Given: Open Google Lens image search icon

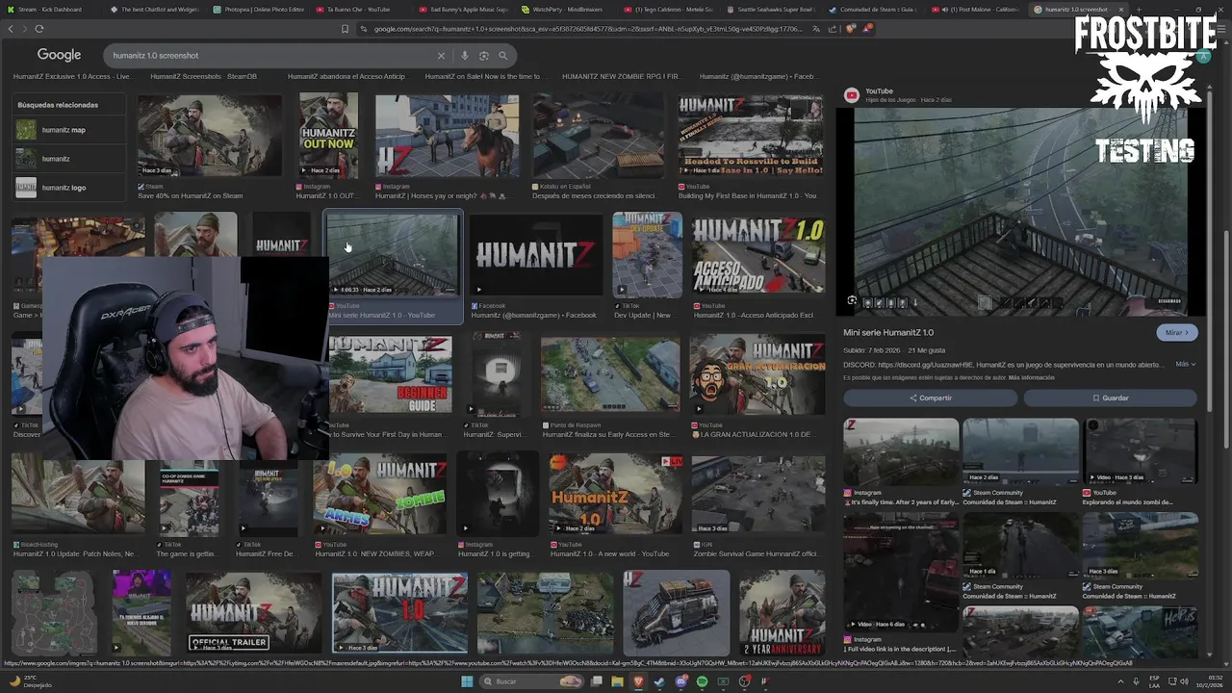Looking at the screenshot, I should pyautogui.click(x=483, y=56).
